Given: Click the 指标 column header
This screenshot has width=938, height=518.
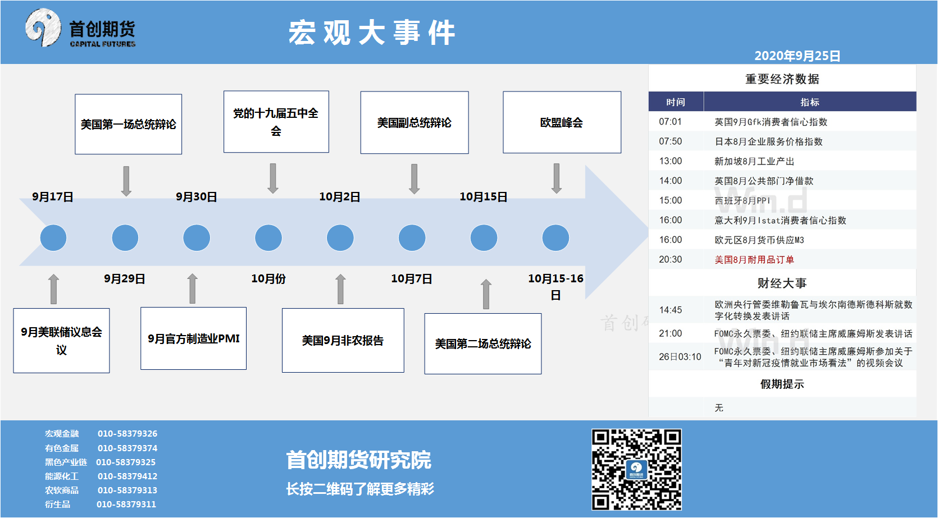Looking at the screenshot, I should click(810, 102).
